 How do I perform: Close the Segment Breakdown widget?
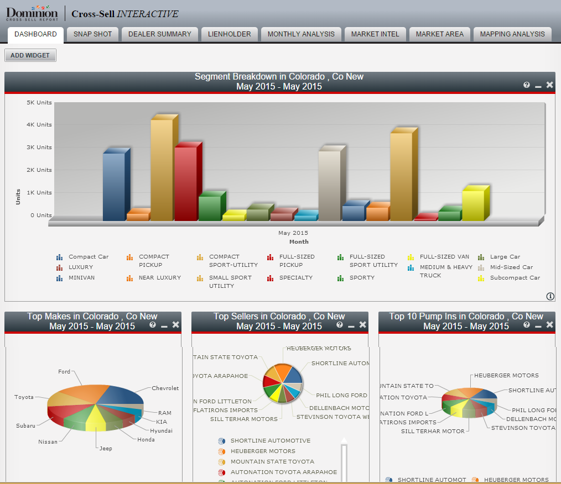click(x=549, y=85)
